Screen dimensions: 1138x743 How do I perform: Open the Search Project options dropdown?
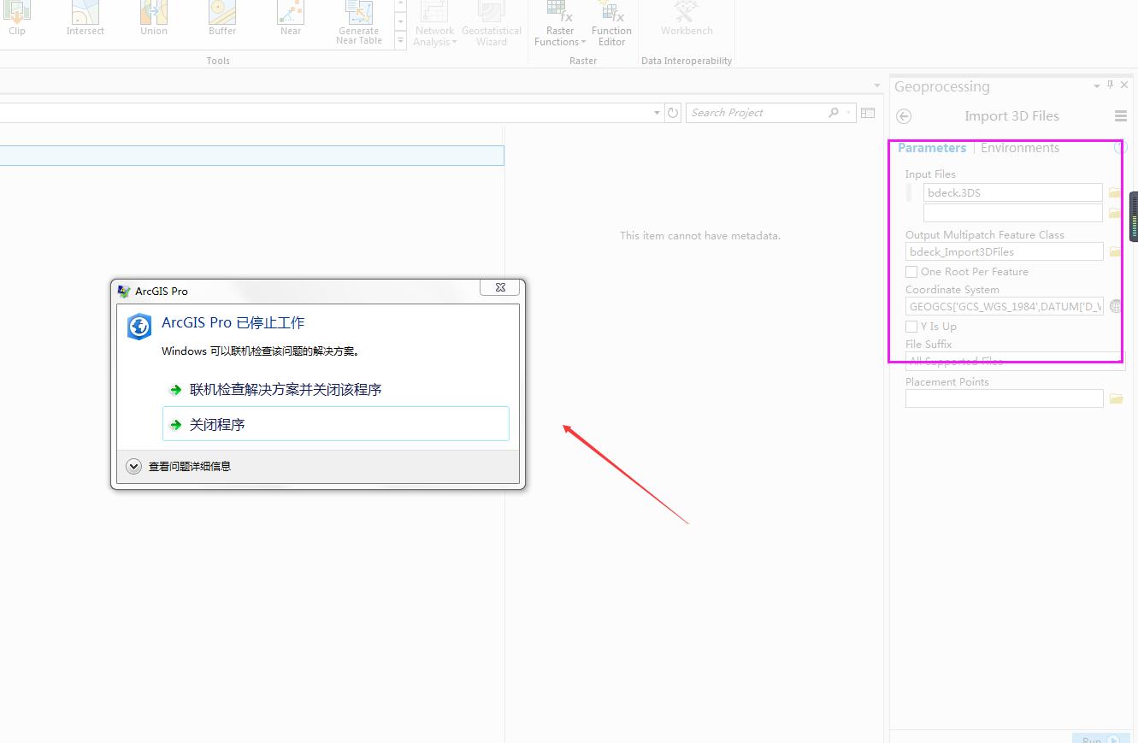point(848,113)
